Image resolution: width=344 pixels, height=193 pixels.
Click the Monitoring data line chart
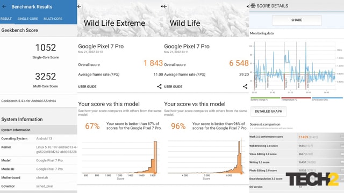(295, 65)
